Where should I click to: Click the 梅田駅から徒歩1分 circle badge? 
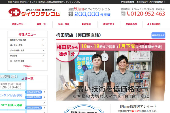pyautogui.click(x=67, y=52)
